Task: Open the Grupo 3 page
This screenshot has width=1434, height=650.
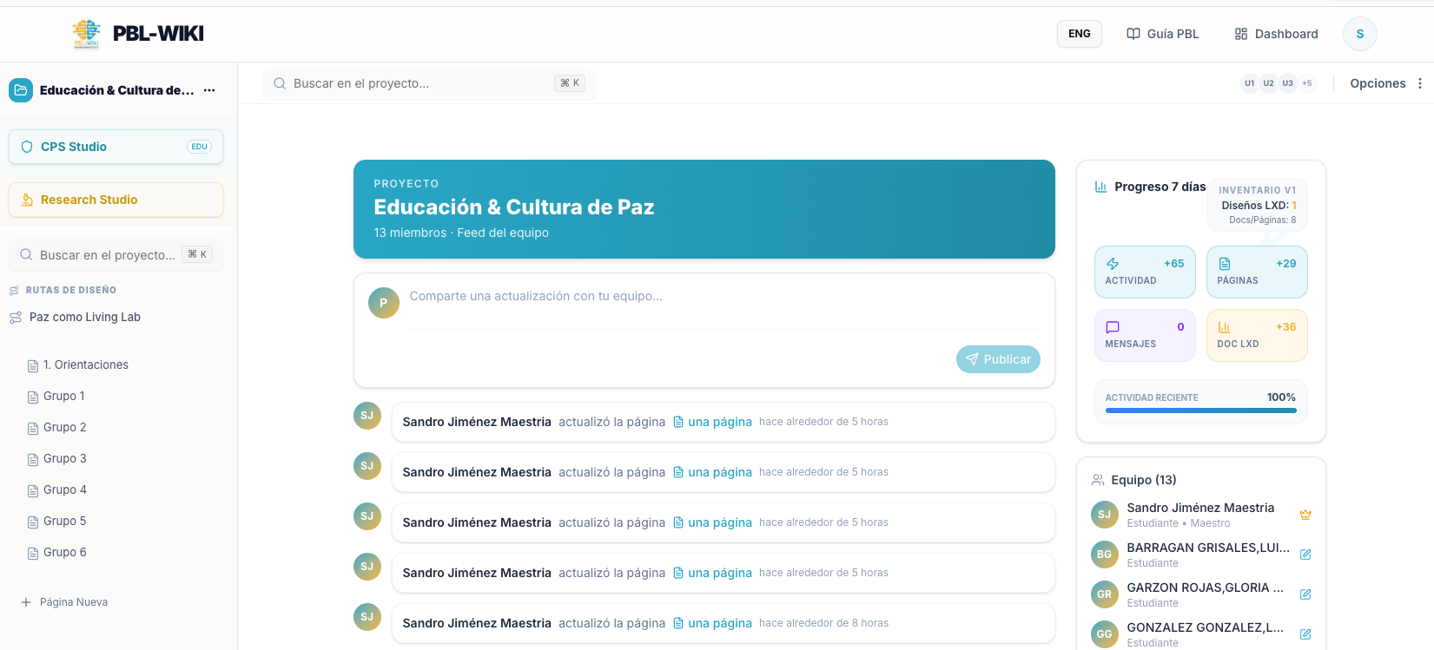Action: point(65,458)
